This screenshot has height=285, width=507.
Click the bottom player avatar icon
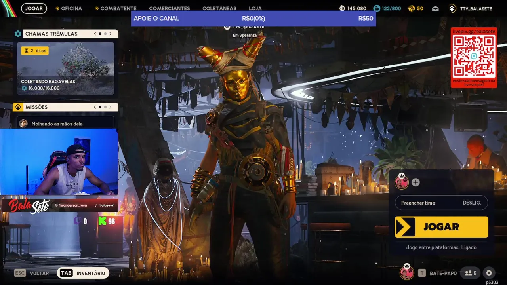[406, 272]
